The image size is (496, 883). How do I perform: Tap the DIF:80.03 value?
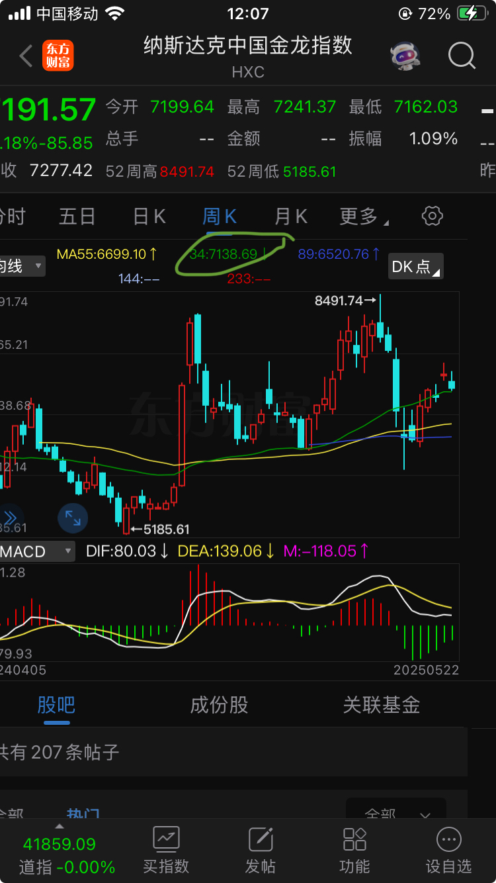point(128,551)
